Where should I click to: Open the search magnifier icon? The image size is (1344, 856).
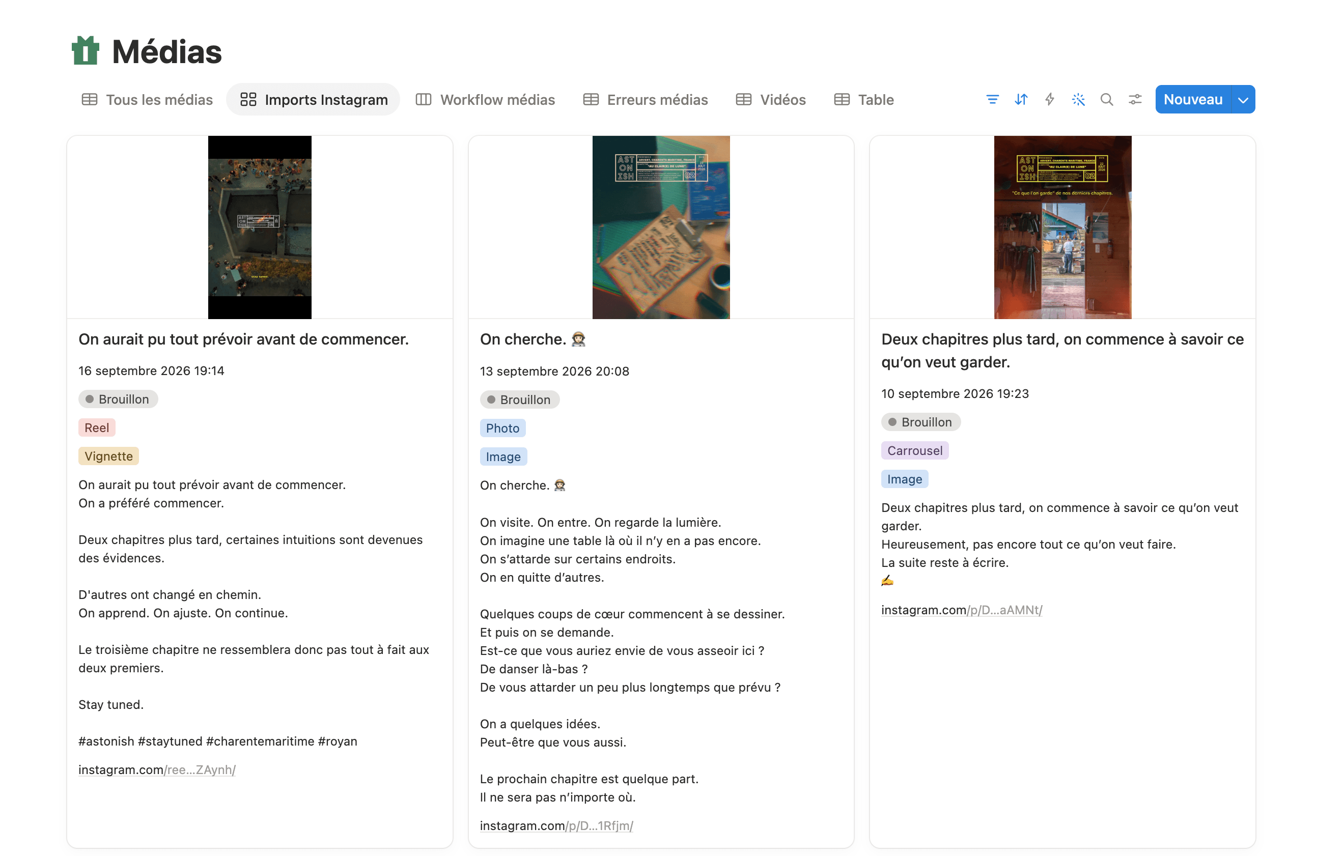[1106, 99]
